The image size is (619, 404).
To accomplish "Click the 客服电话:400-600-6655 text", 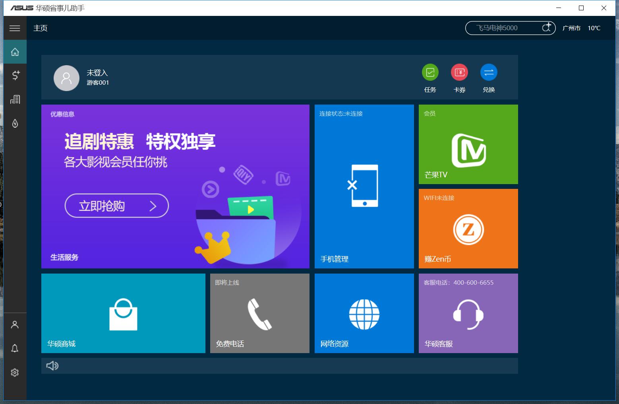I will [458, 283].
